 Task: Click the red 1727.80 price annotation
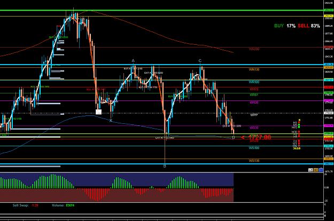[x=256, y=137]
